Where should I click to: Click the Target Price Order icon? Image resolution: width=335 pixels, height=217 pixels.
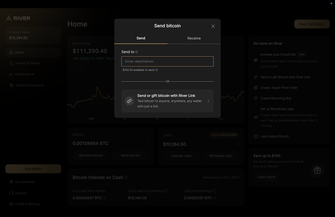point(256,88)
